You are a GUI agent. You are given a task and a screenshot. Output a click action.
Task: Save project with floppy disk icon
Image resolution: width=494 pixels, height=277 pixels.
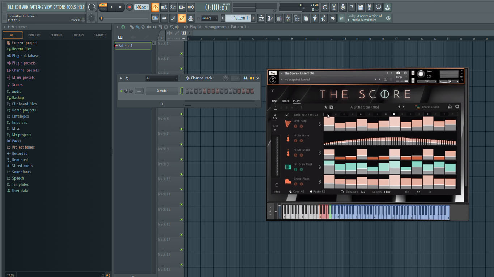point(361,7)
